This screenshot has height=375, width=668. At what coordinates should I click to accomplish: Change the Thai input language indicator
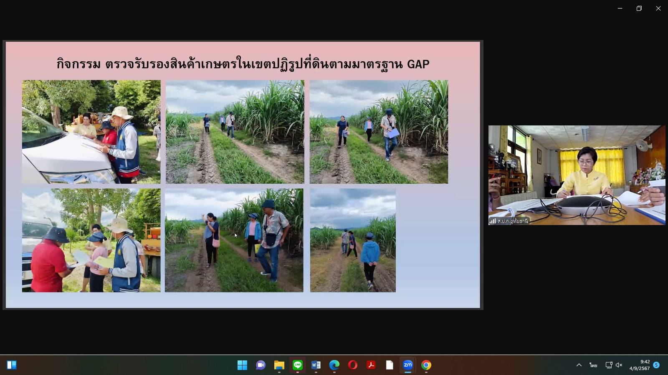click(x=593, y=365)
